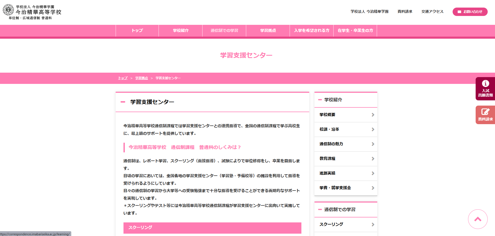Viewport: 495px width, 236px height.
Task: Click the 学習拠点 breadcrumb link
Action: coord(142,78)
